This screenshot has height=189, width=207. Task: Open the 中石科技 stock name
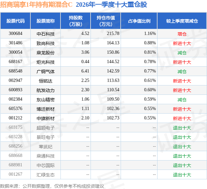point(46,34)
